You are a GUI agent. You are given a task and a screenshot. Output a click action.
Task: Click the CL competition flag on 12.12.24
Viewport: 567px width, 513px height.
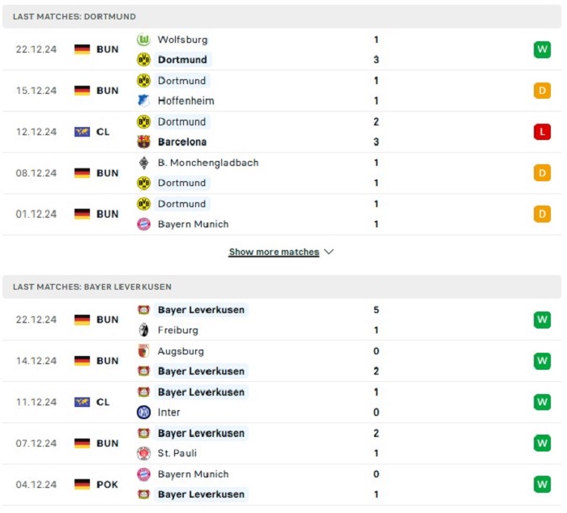pos(82,132)
